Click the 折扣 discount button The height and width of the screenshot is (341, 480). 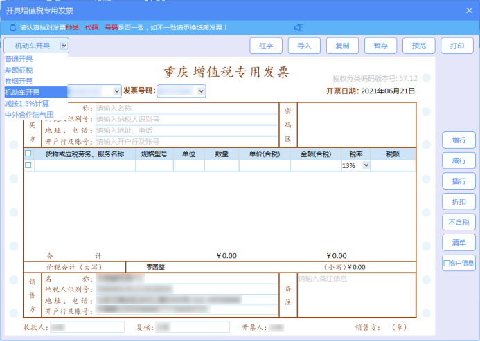click(x=459, y=202)
